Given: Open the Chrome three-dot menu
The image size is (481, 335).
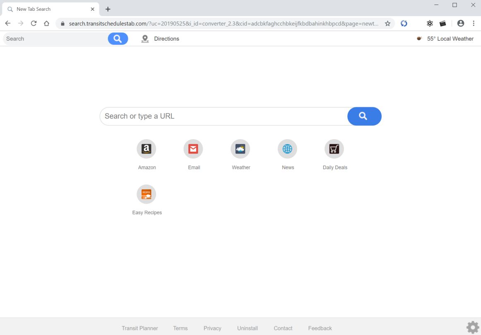Looking at the screenshot, I should pyautogui.click(x=474, y=23).
